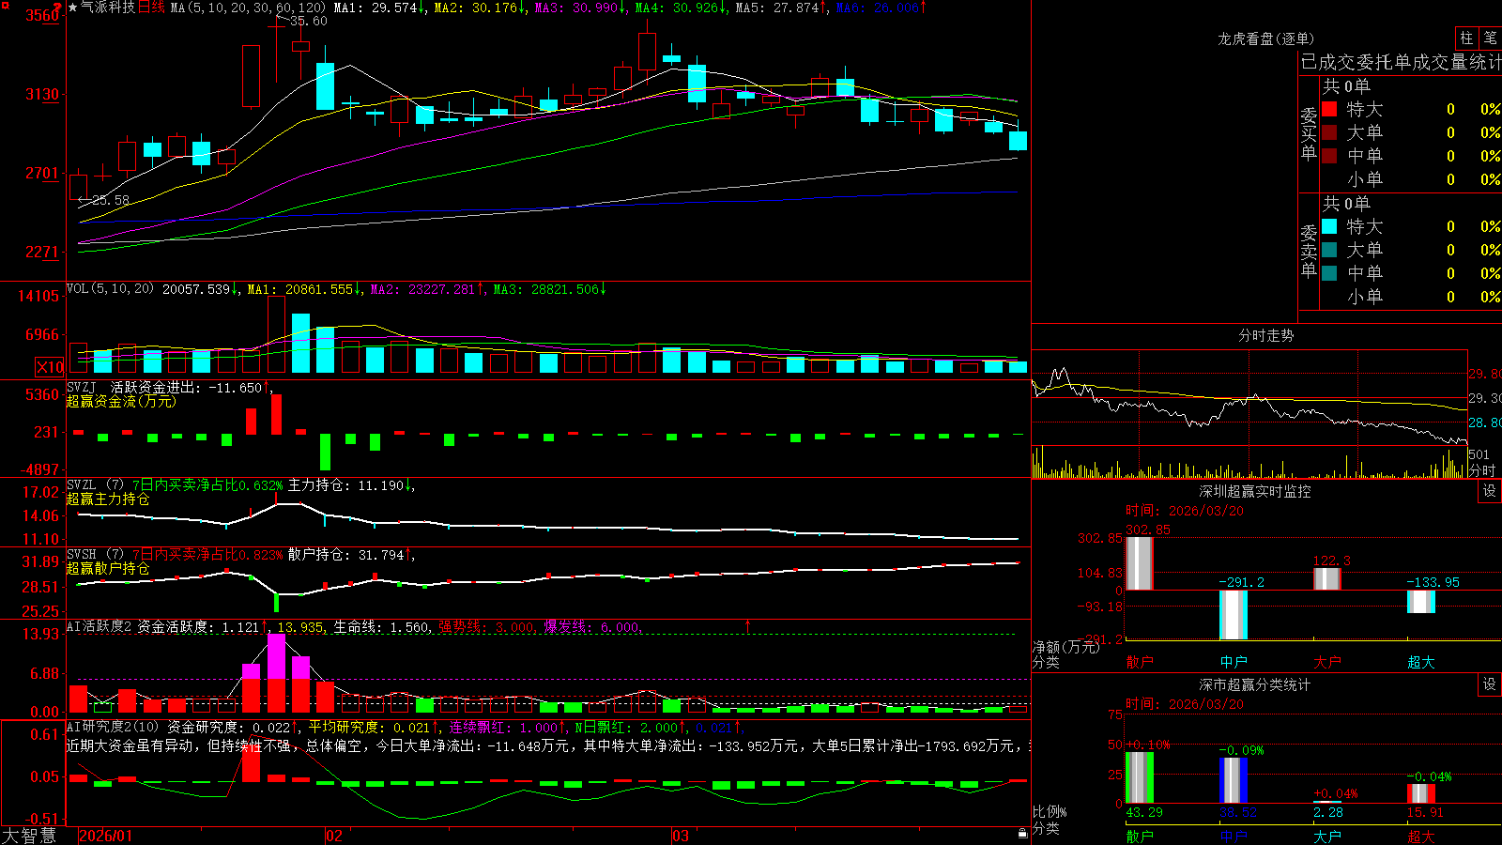This screenshot has height=845, width=1502.
Task: Click the 中户 bar valued -291.2
Action: [1234, 615]
